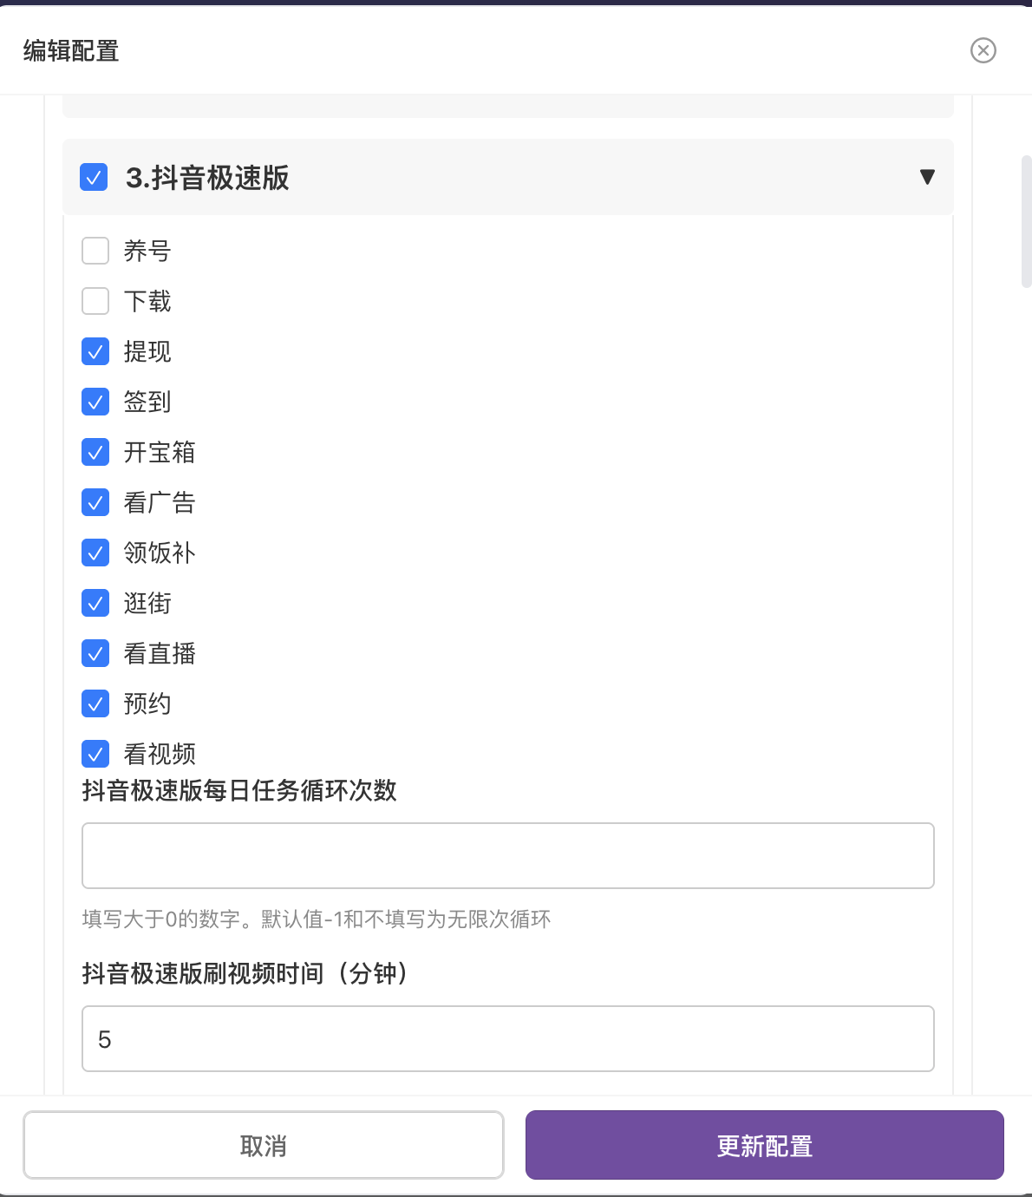Enable the 下载 checkbox

[x=95, y=301]
